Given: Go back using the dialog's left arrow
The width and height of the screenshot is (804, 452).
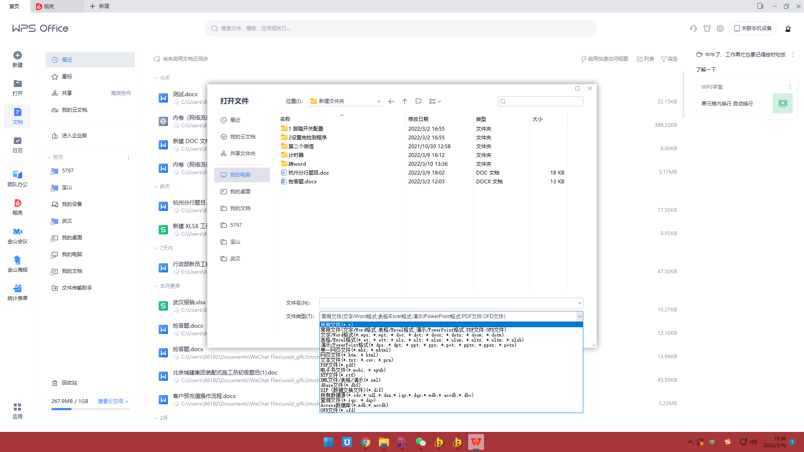Looking at the screenshot, I should tap(391, 101).
